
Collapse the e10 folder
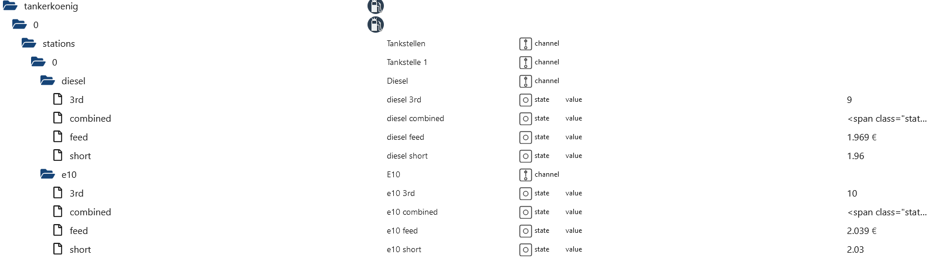click(47, 174)
